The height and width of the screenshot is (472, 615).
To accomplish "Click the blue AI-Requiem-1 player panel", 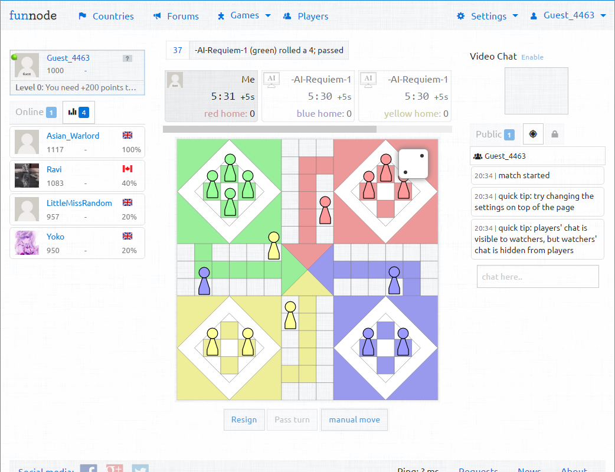I will [308, 96].
